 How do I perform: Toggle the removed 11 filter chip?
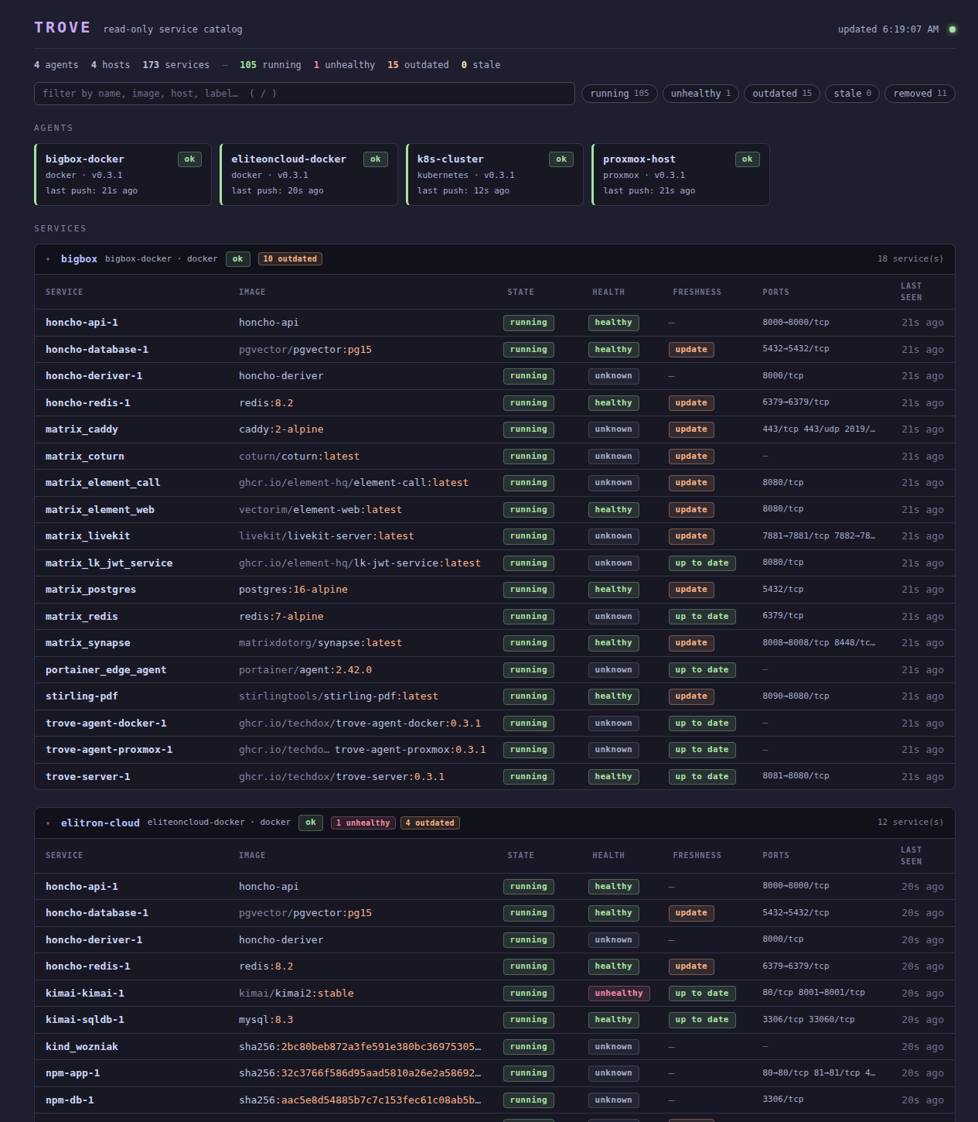(920, 94)
